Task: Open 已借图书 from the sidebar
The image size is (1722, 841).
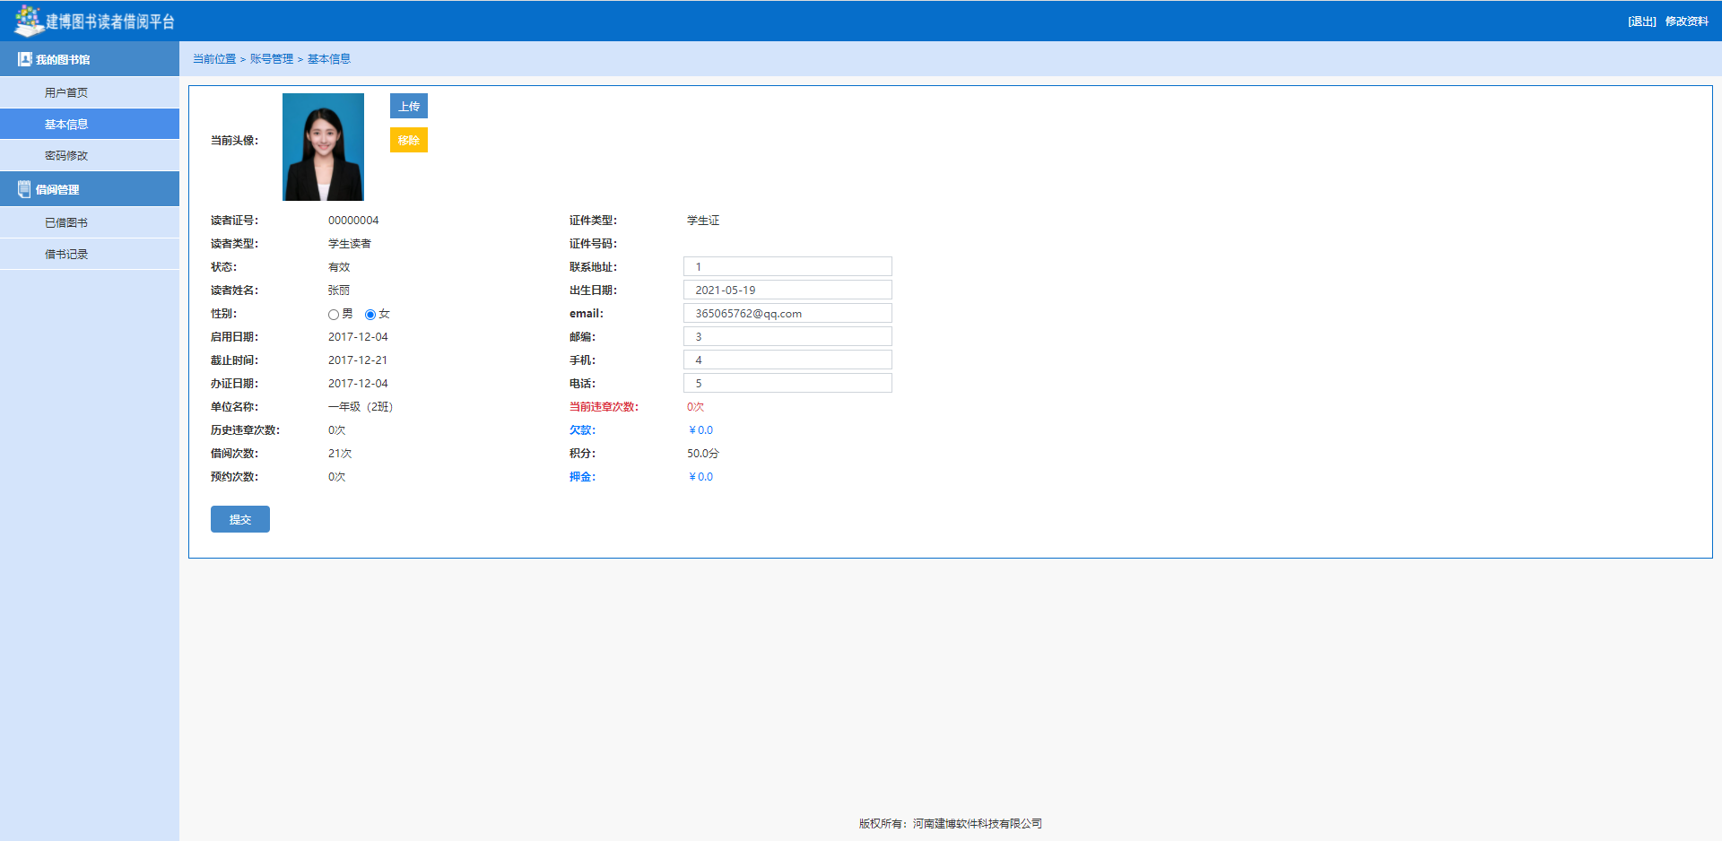Action: [x=66, y=222]
